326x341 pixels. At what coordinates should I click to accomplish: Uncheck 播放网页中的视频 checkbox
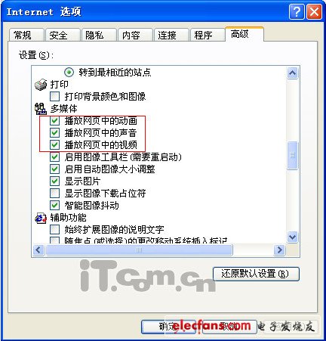click(54, 144)
